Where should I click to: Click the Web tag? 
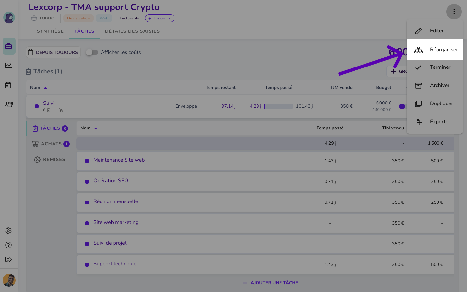tap(104, 18)
